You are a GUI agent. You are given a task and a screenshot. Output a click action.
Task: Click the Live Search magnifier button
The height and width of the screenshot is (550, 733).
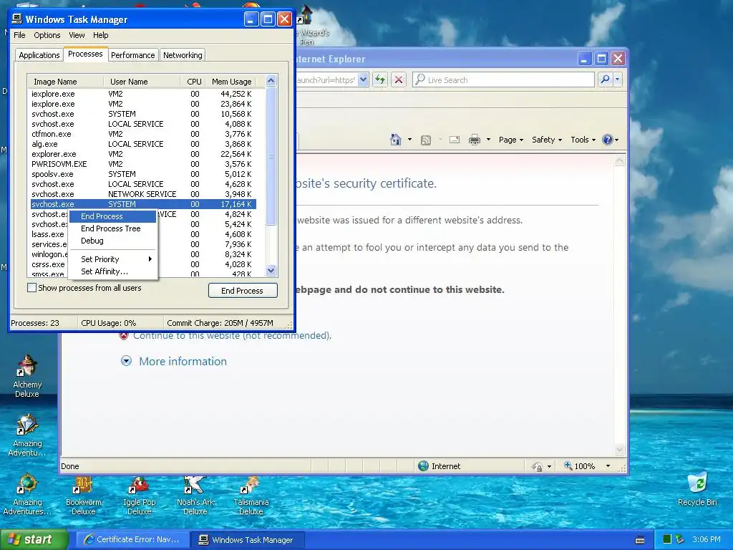(605, 79)
